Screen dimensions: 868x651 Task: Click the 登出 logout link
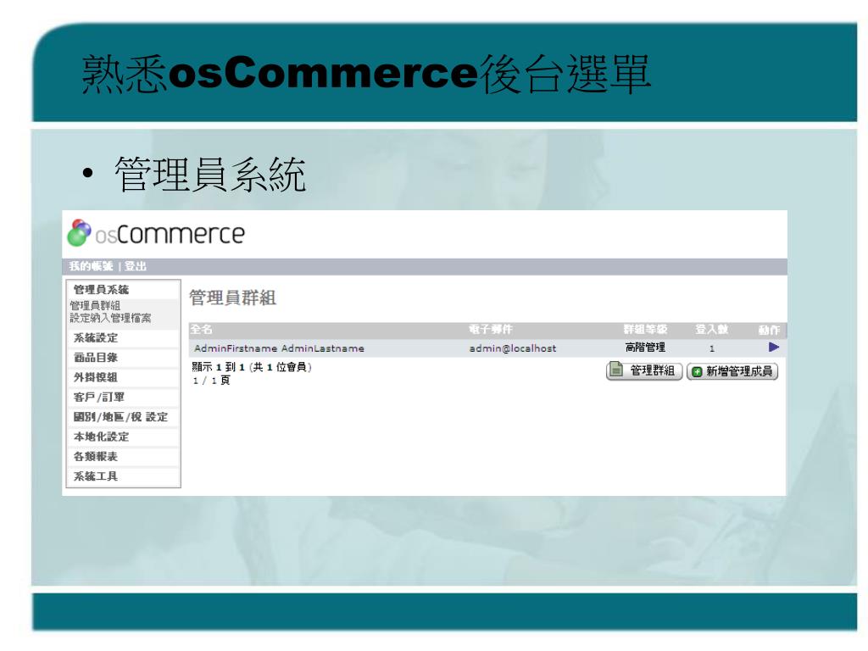(136, 266)
